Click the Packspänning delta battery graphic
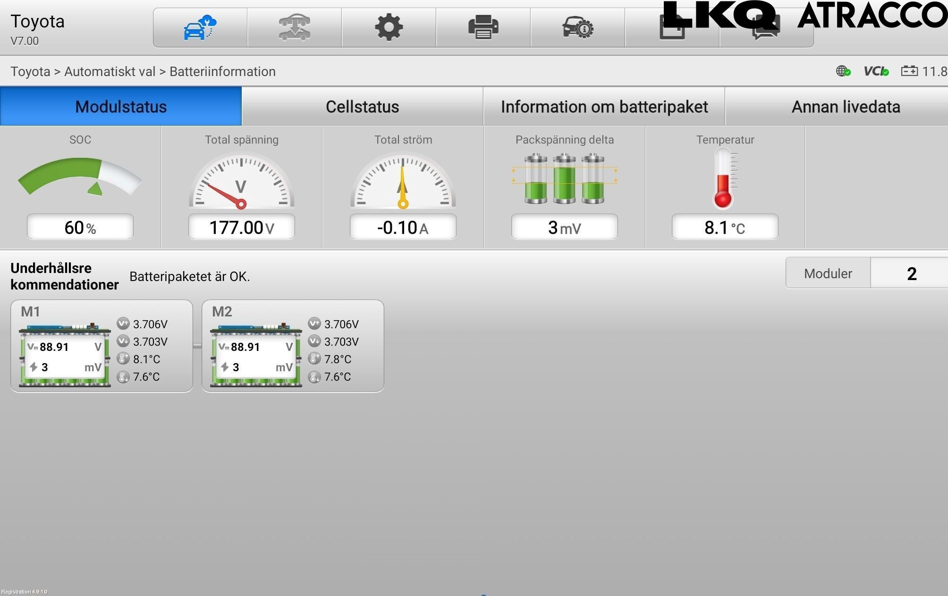948x596 pixels. click(x=564, y=179)
